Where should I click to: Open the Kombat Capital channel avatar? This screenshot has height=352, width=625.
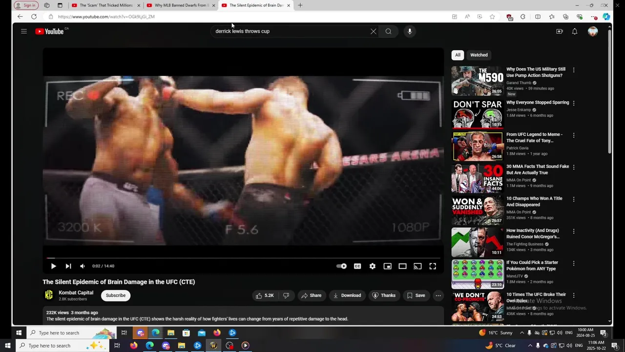pos(49,295)
